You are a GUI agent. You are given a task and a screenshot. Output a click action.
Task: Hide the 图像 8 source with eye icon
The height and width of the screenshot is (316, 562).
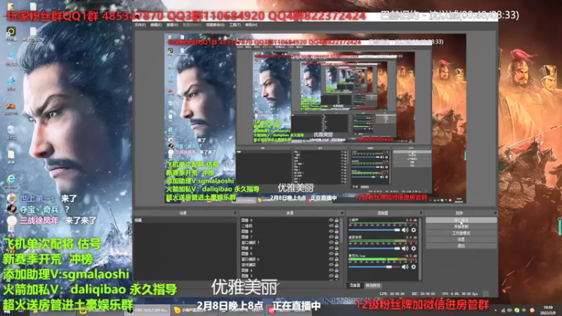(x=331, y=232)
